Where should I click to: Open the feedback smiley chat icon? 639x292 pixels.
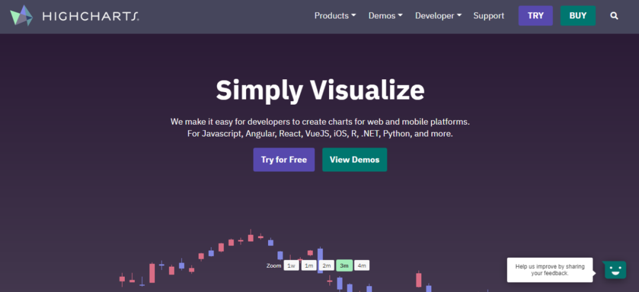615,269
